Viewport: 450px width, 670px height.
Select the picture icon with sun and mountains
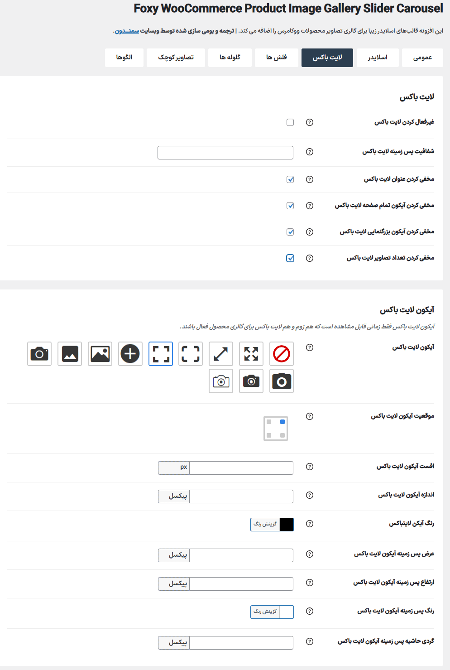coord(100,354)
